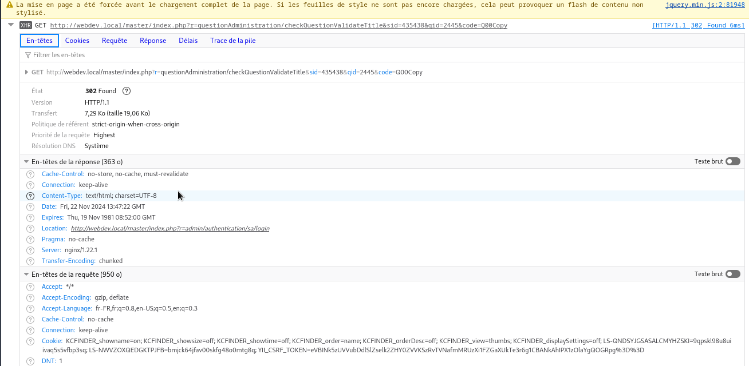The image size is (749, 366).
Task: Select the En-têtes tab
Action: [x=40, y=41]
